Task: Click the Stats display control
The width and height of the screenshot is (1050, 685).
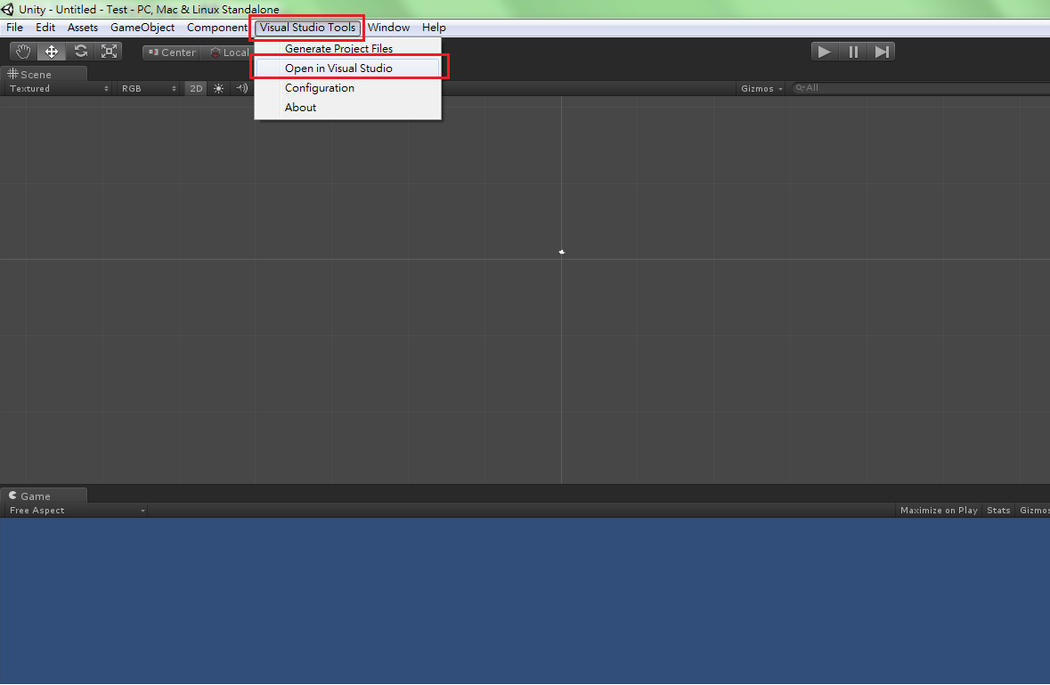Action: (998, 510)
